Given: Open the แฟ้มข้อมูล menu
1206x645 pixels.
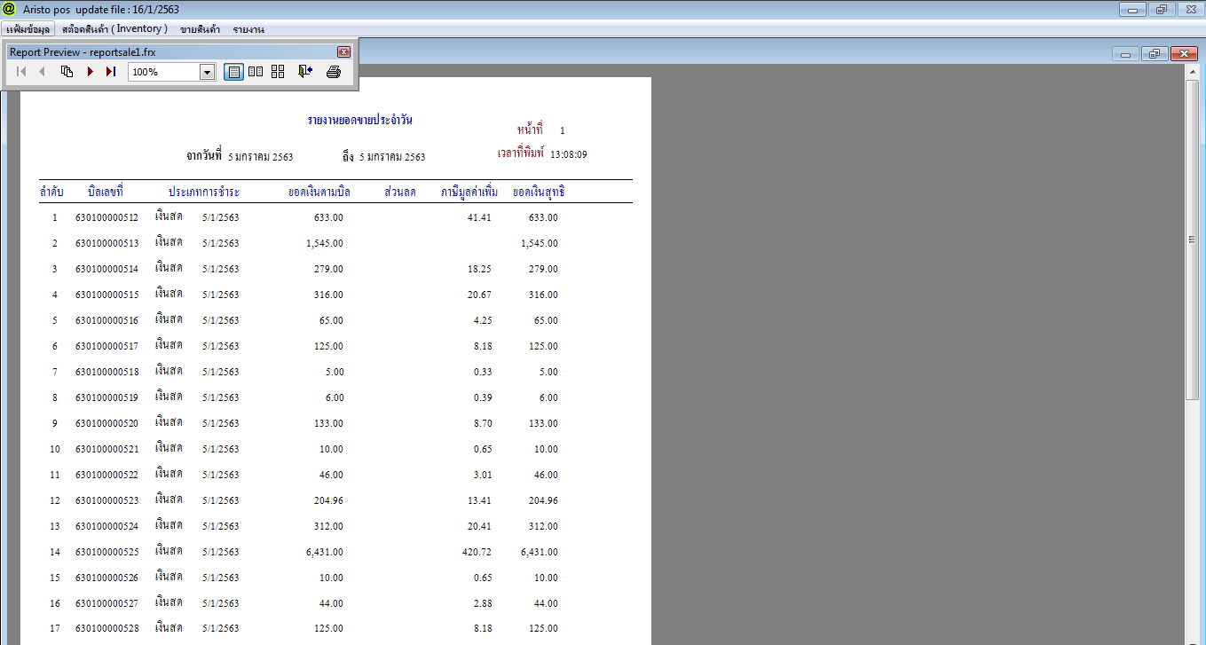Looking at the screenshot, I should pos(28,29).
